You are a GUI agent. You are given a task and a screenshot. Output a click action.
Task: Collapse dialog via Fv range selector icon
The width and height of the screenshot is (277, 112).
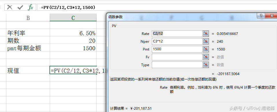click(x=206, y=57)
